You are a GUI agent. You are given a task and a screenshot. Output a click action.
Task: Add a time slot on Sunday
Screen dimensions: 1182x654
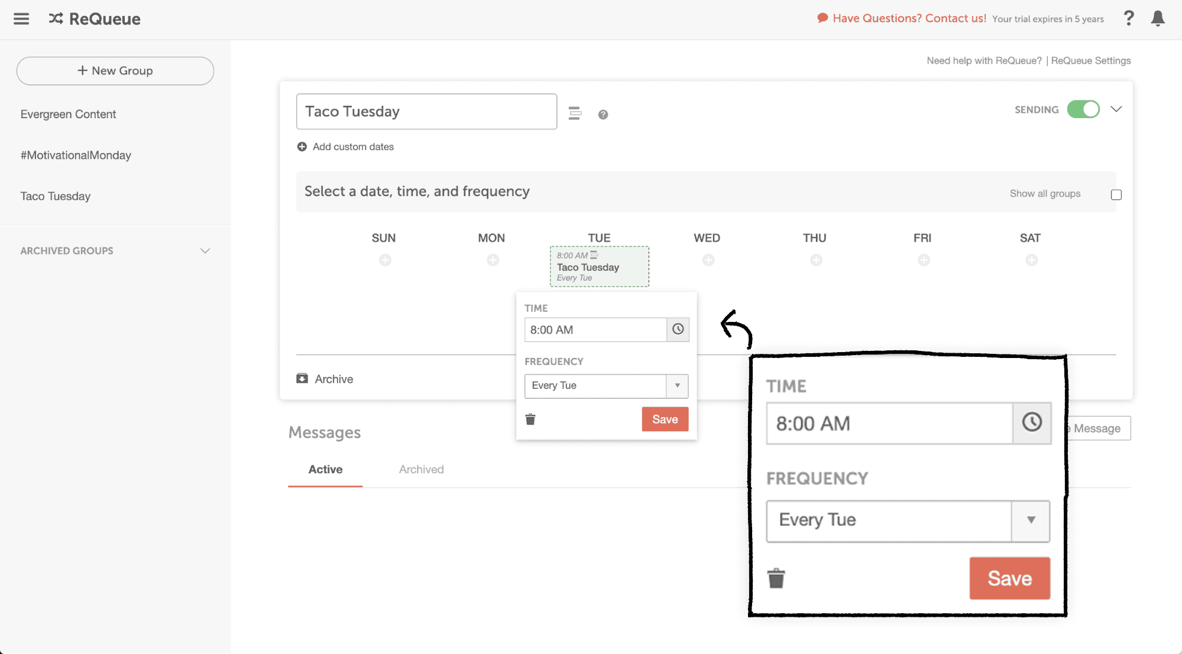[x=385, y=260]
